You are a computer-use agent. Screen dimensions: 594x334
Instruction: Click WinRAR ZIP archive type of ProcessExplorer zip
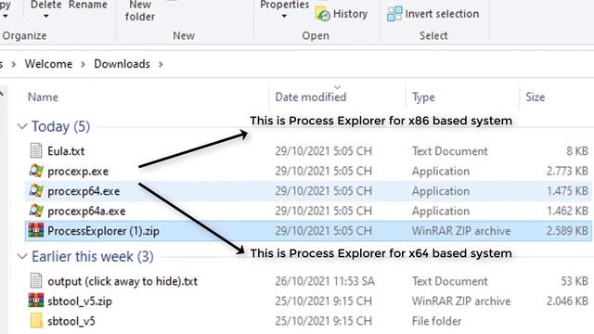tap(461, 231)
